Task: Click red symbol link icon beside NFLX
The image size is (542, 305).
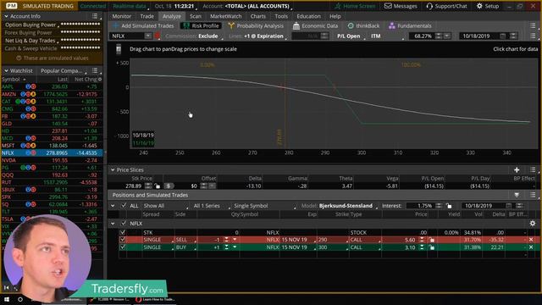Action: point(158,36)
